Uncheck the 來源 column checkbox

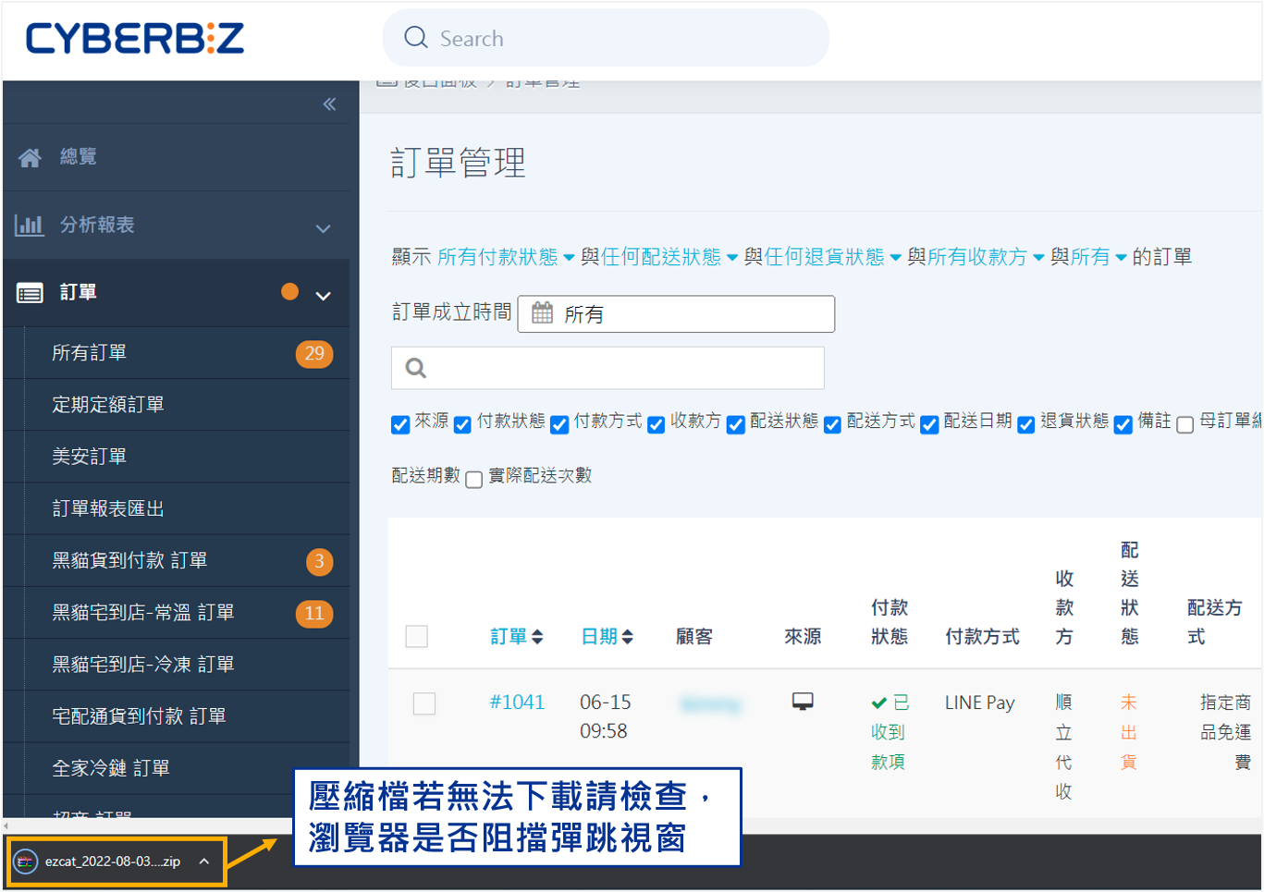pos(400,424)
